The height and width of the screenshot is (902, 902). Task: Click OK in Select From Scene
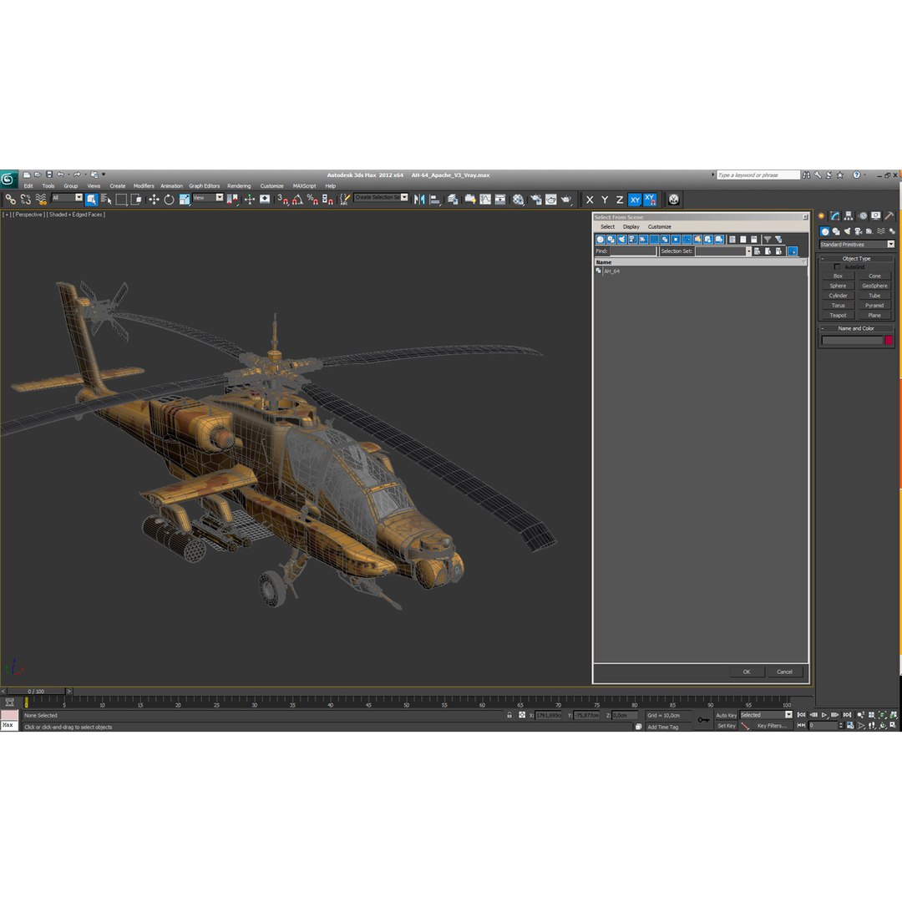tap(747, 671)
